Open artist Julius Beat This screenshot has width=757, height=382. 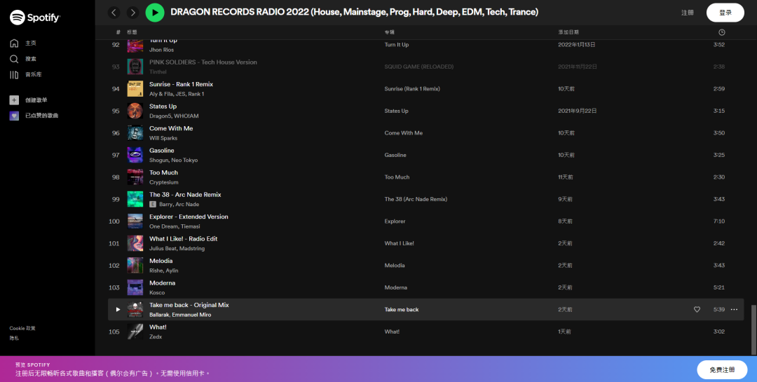tap(163, 249)
